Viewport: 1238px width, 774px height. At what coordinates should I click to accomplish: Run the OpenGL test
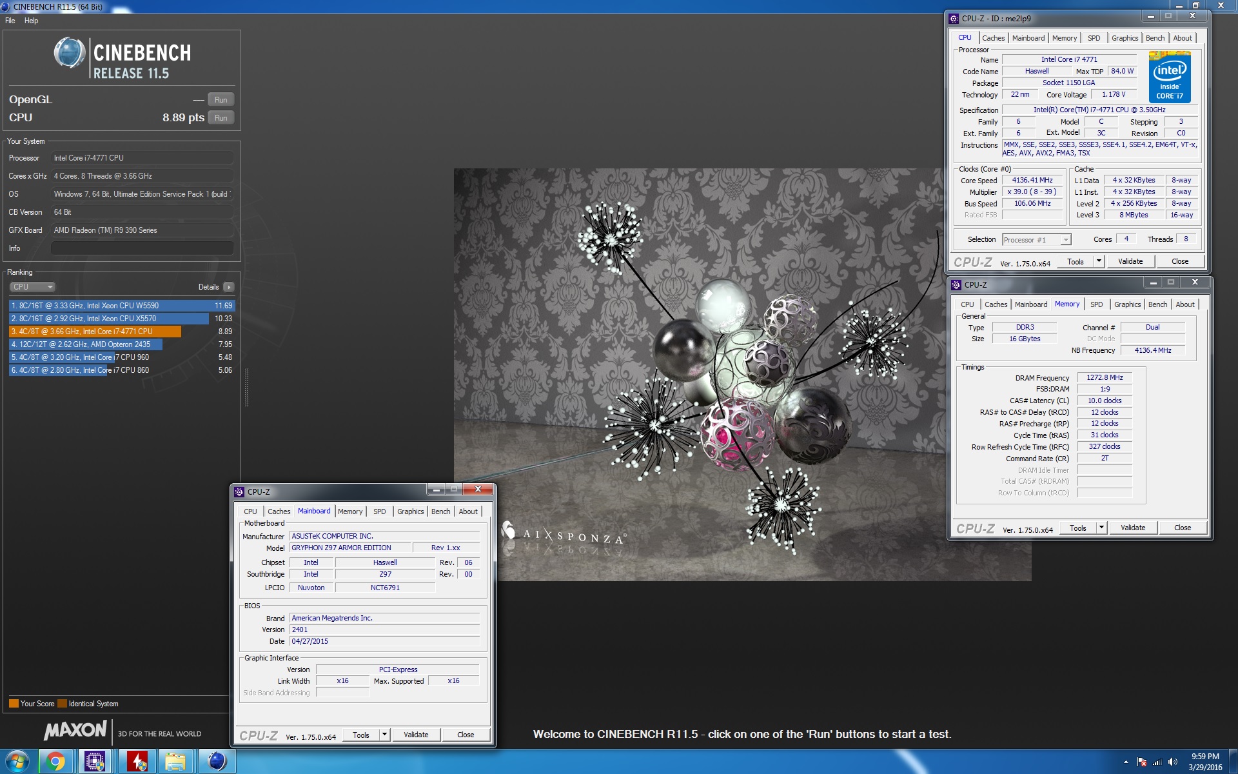[x=221, y=100]
